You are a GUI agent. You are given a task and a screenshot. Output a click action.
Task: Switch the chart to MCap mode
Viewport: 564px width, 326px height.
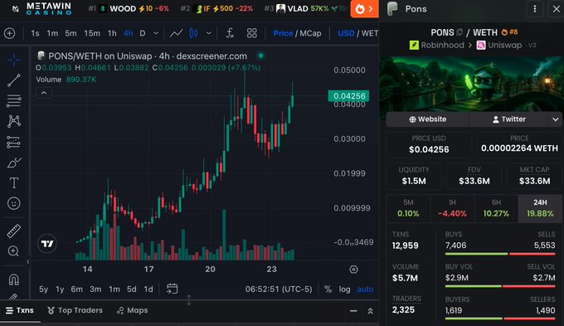310,33
